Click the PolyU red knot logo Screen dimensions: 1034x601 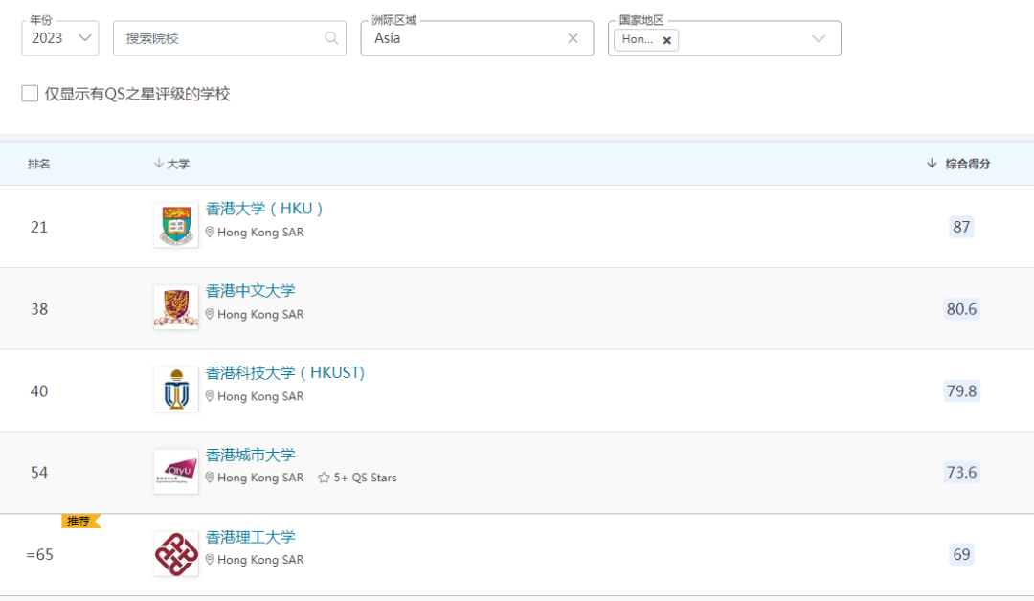[176, 554]
